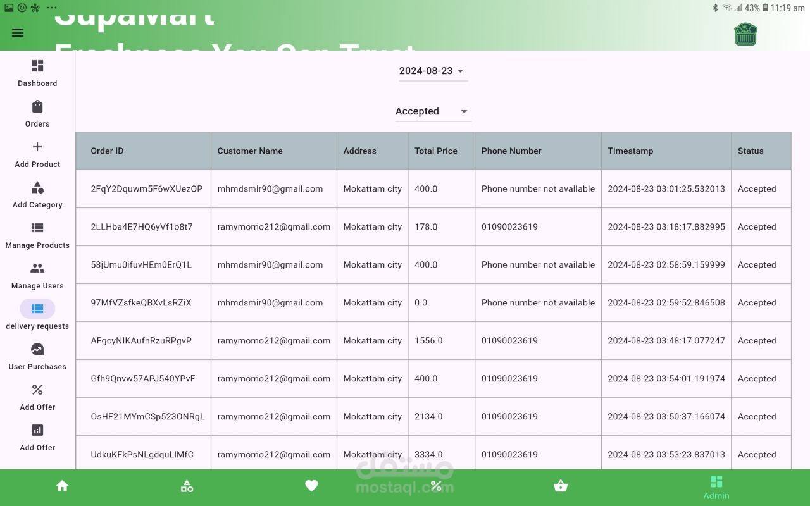The image size is (810, 506).
Task: Click the Status column header
Action: tap(751, 151)
